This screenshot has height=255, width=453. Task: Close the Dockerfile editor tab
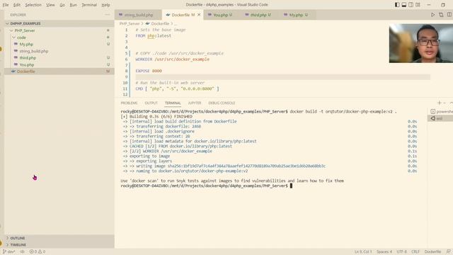199,15
